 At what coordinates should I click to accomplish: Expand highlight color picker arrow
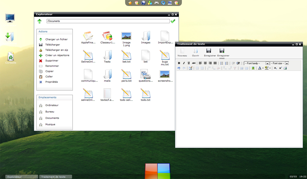270,68
